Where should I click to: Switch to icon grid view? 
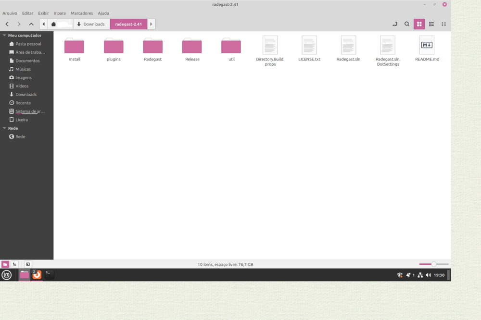pyautogui.click(x=419, y=24)
